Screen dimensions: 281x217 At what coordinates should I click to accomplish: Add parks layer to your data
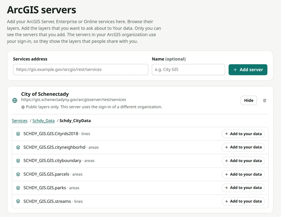243,188
